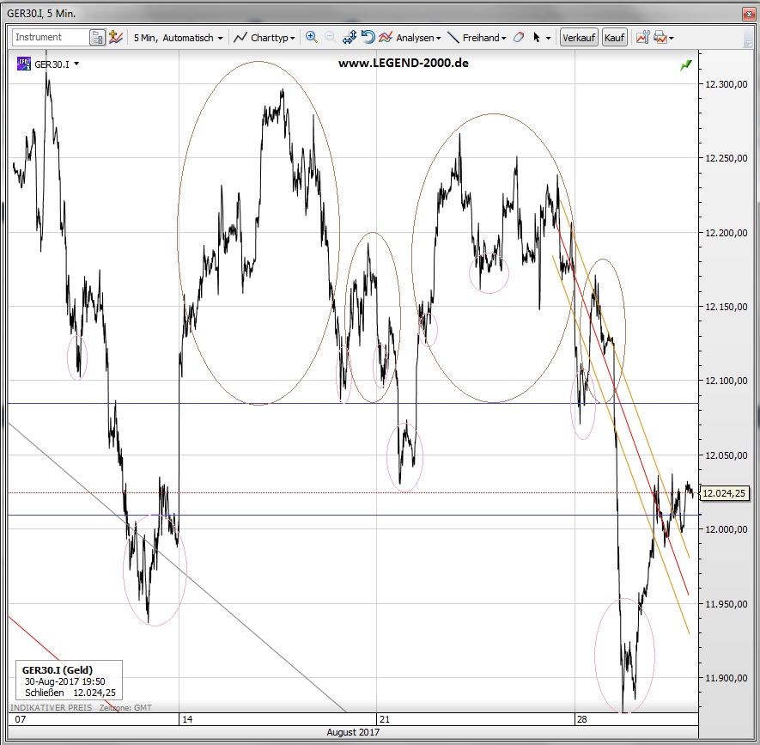Click date label 07 on the time axis
The image size is (760, 745).
coord(21,719)
